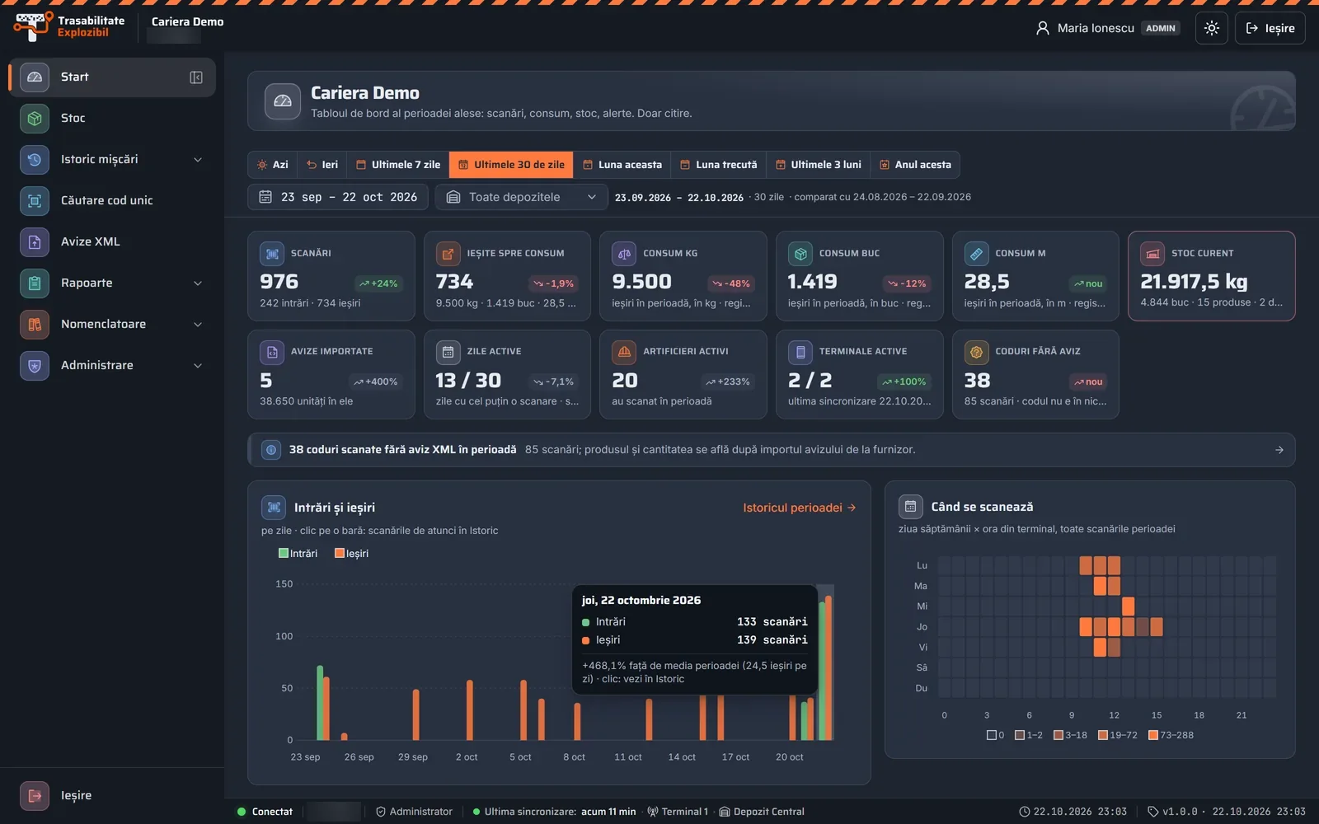
Task: Collapse sidebar using the panel icon
Action: [x=196, y=77]
